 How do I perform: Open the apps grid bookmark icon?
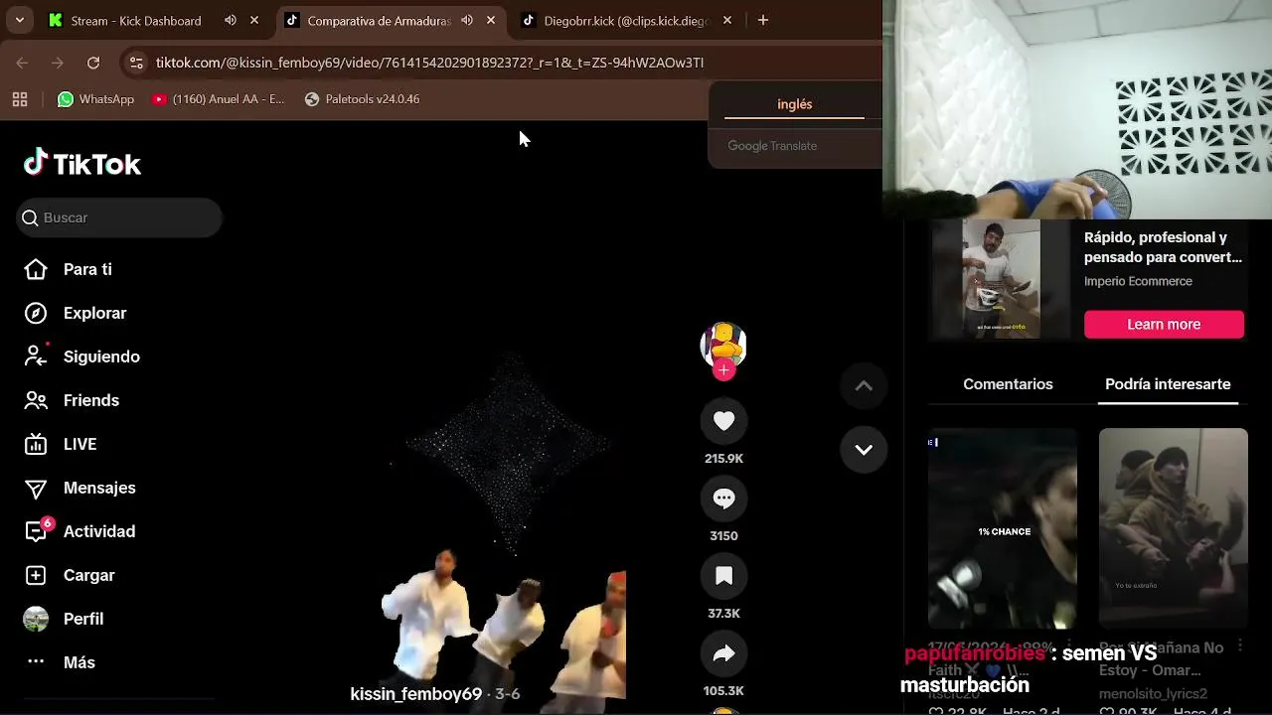20,99
